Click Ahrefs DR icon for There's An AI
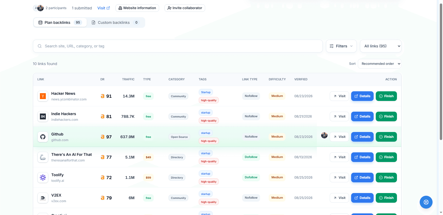This screenshot has height=215, width=443. pos(102,157)
